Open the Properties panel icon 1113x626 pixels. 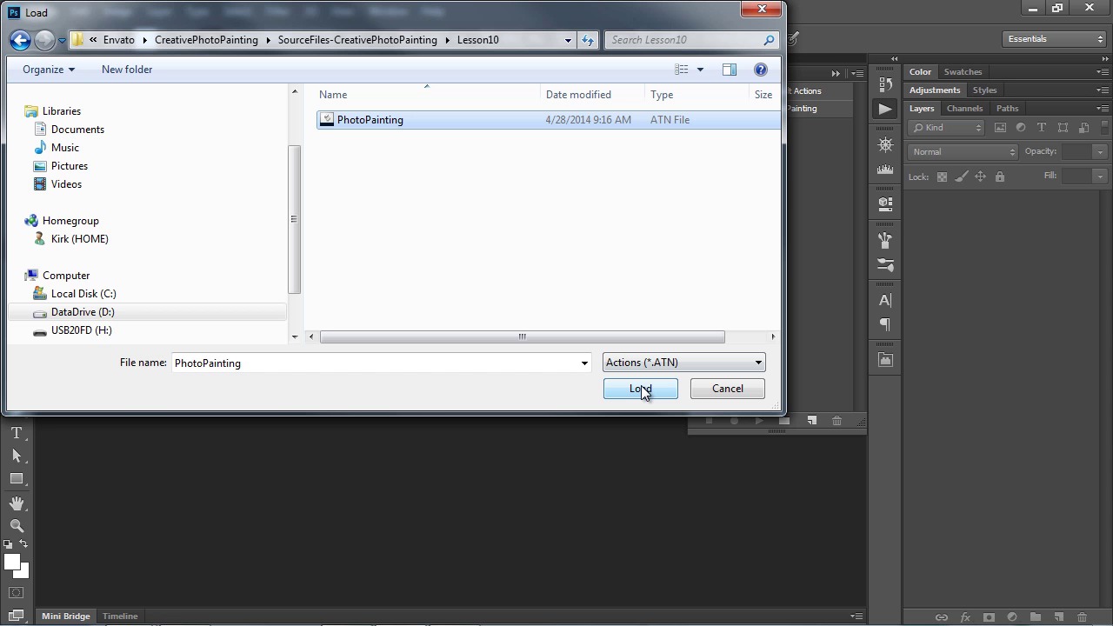[x=885, y=204]
